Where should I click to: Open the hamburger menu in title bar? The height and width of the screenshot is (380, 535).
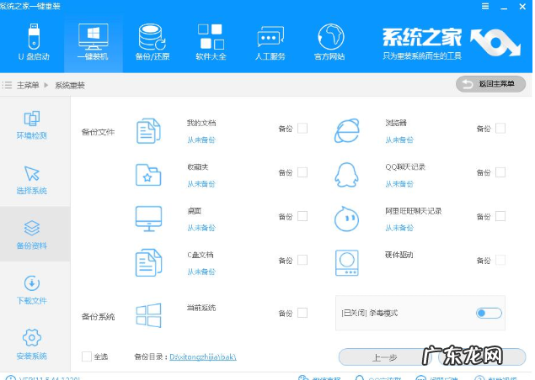485,6
